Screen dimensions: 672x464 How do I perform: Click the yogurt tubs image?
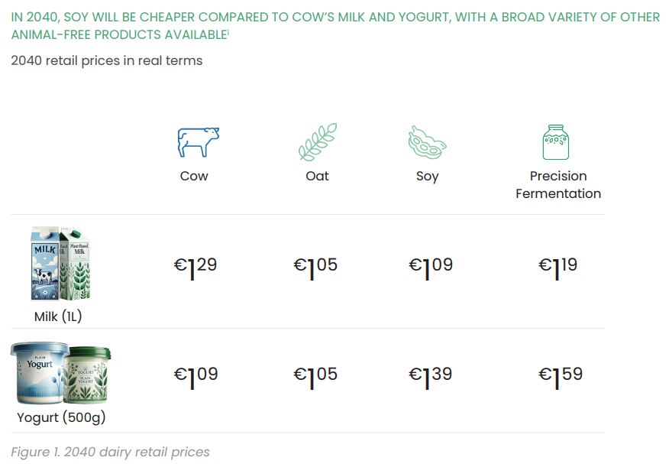pyautogui.click(x=60, y=373)
